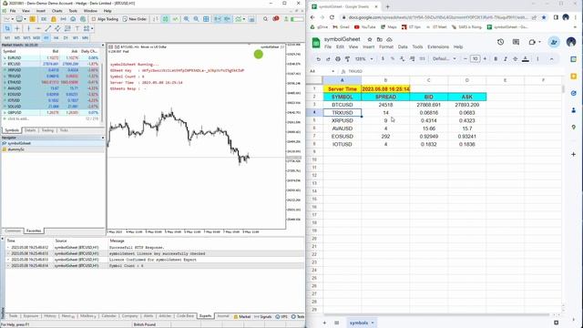Click the font size input field
The width and height of the screenshot is (583, 328).
475,58
